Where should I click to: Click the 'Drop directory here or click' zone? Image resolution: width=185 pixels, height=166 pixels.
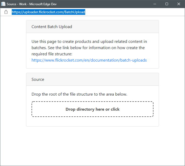[x=92, y=109]
